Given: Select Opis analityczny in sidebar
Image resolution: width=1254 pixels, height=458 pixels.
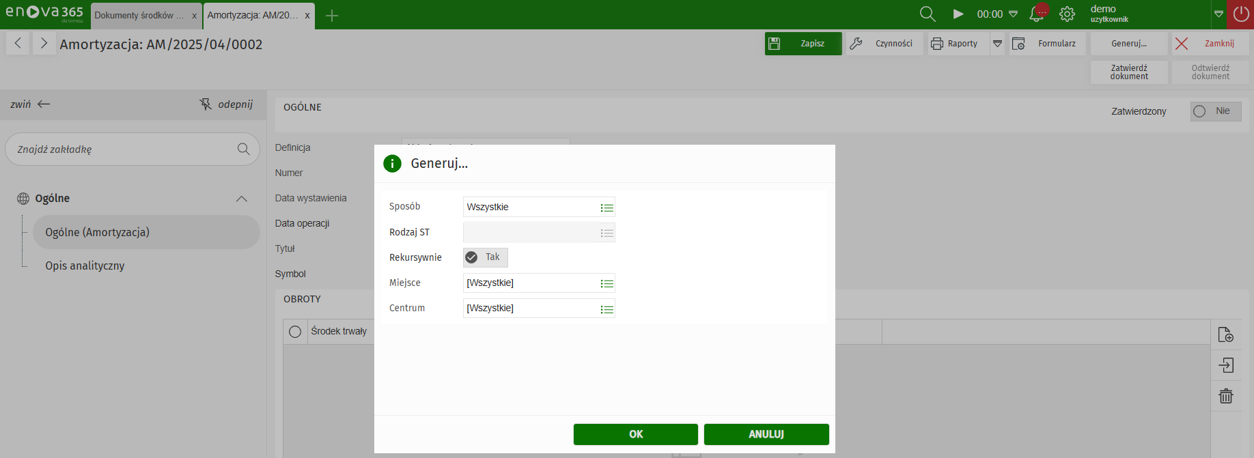Looking at the screenshot, I should [85, 266].
